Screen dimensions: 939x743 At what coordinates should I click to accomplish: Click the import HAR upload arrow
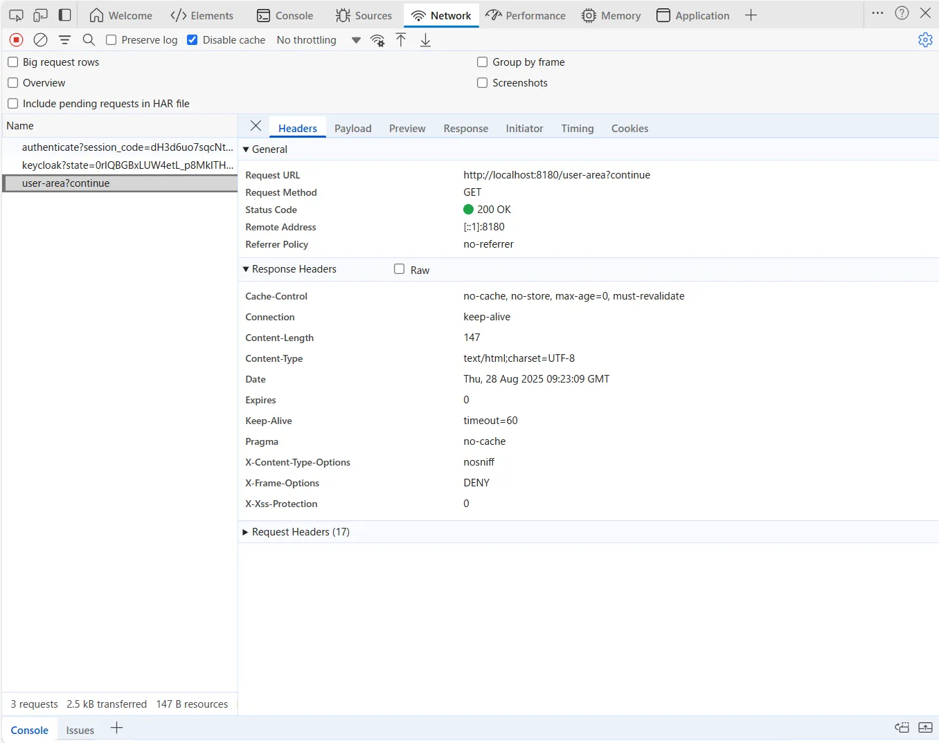tap(401, 40)
